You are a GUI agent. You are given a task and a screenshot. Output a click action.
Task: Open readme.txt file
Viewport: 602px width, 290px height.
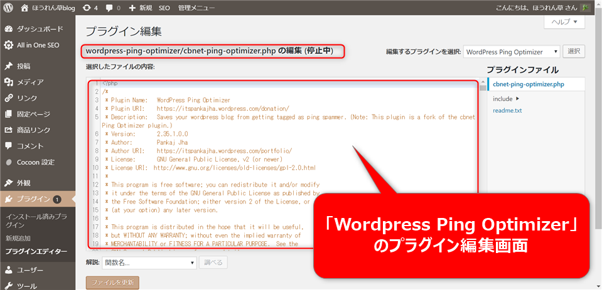click(x=508, y=111)
